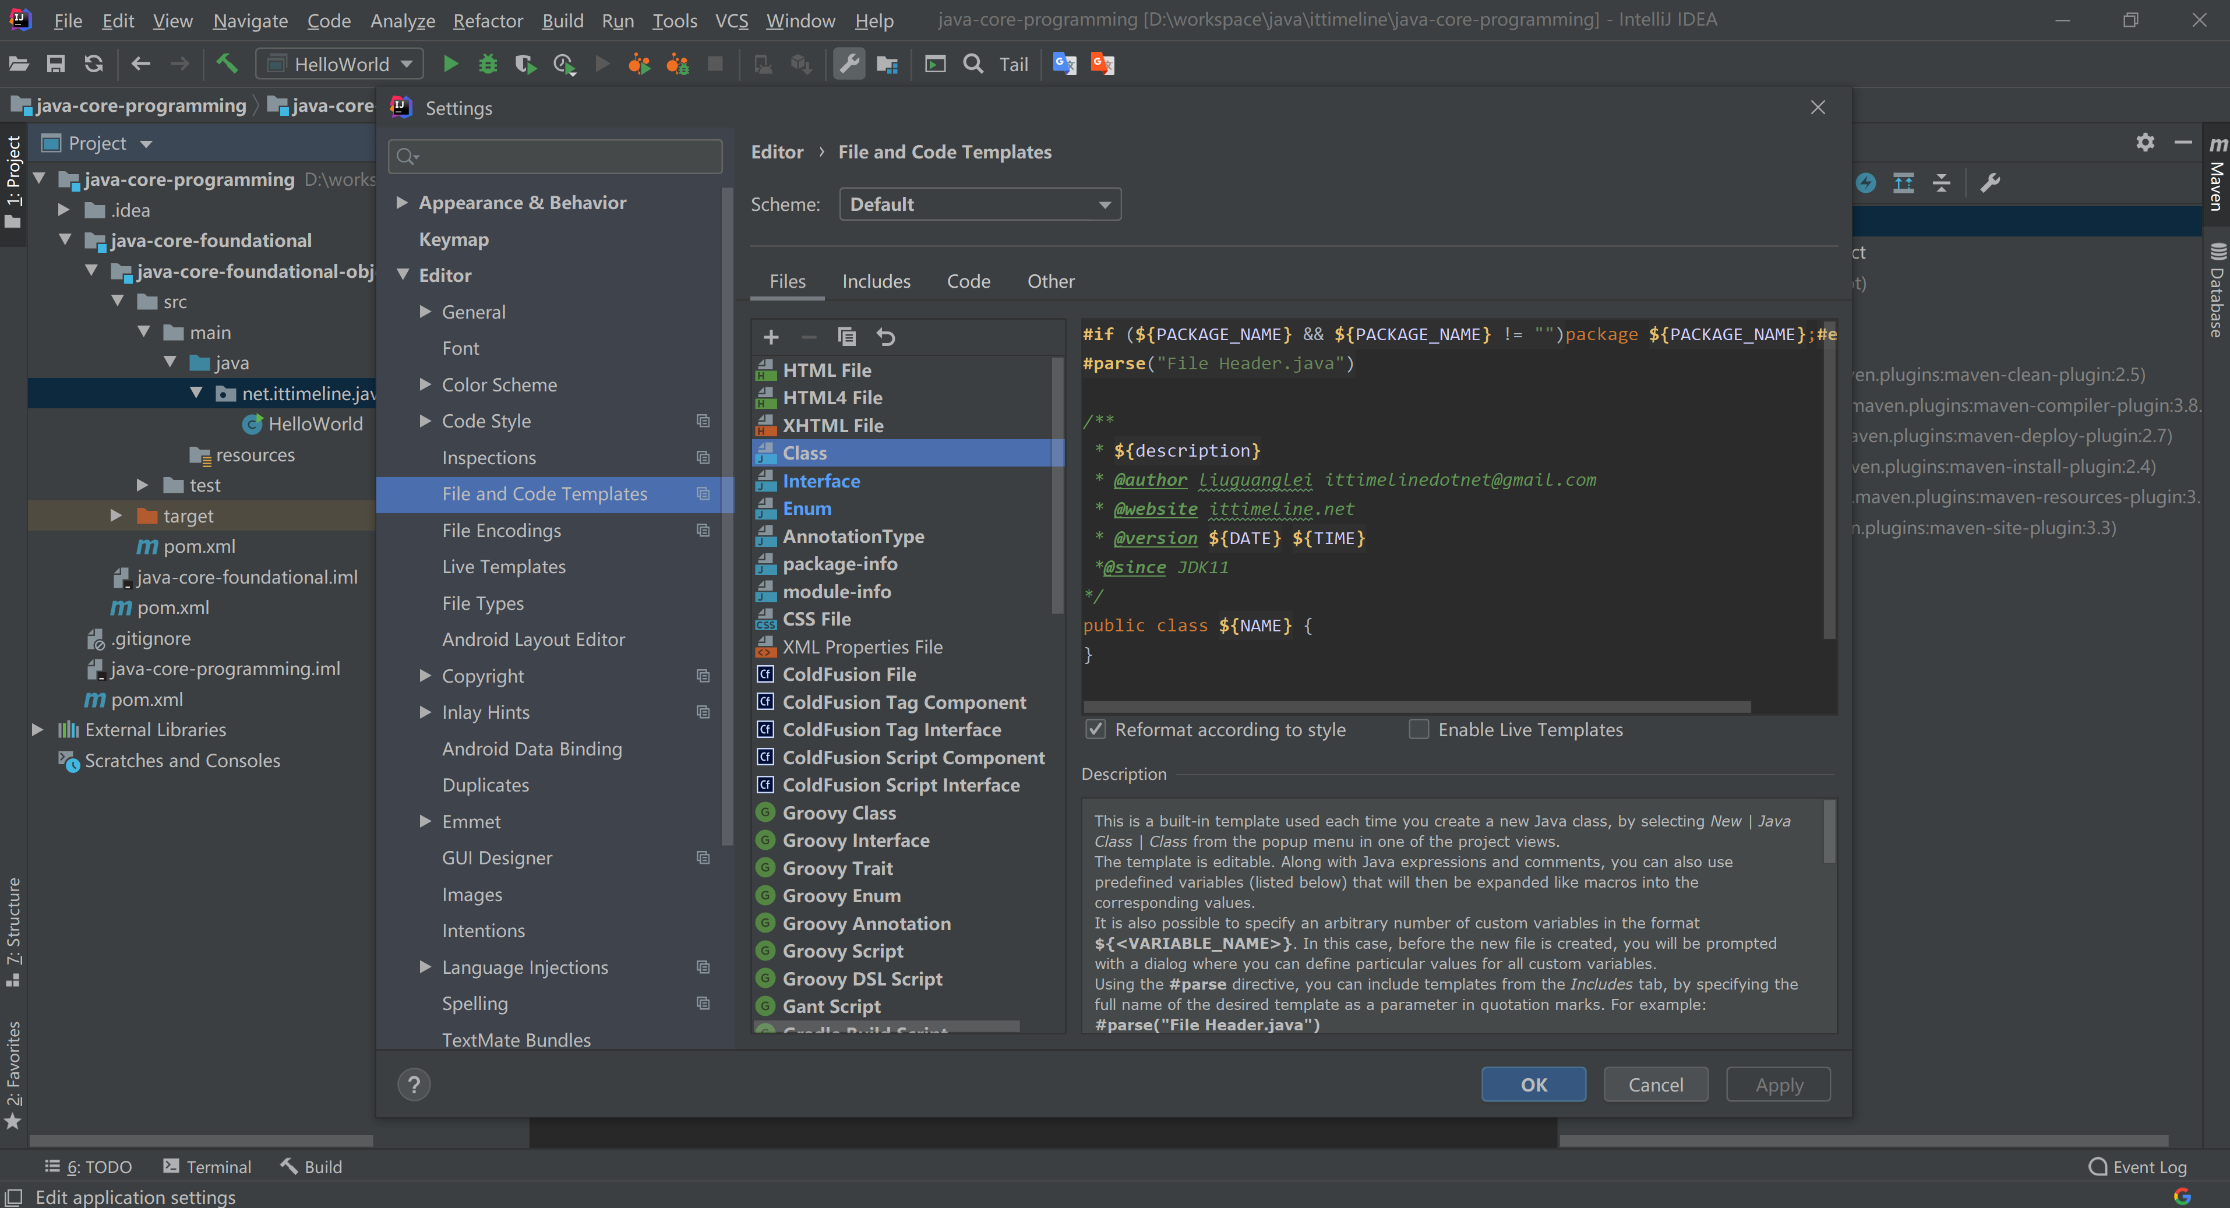Open Project view dropdown arrow
The height and width of the screenshot is (1208, 2230).
[x=146, y=144]
